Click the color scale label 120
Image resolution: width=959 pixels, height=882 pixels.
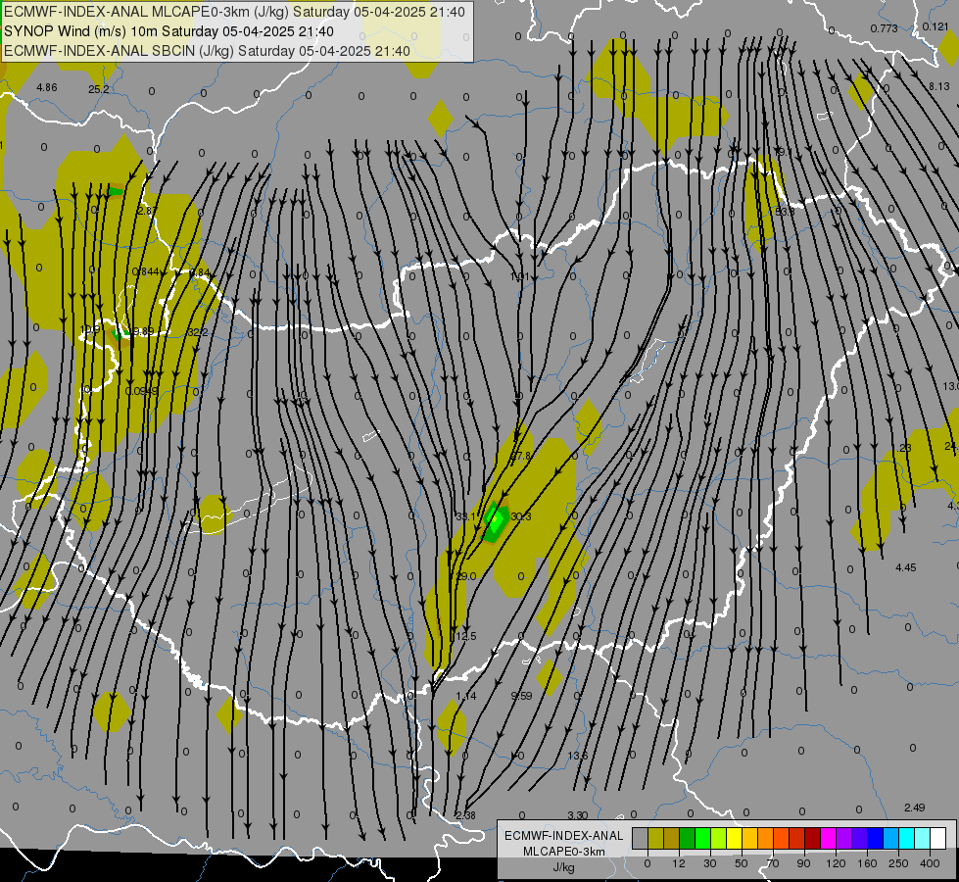(836, 863)
